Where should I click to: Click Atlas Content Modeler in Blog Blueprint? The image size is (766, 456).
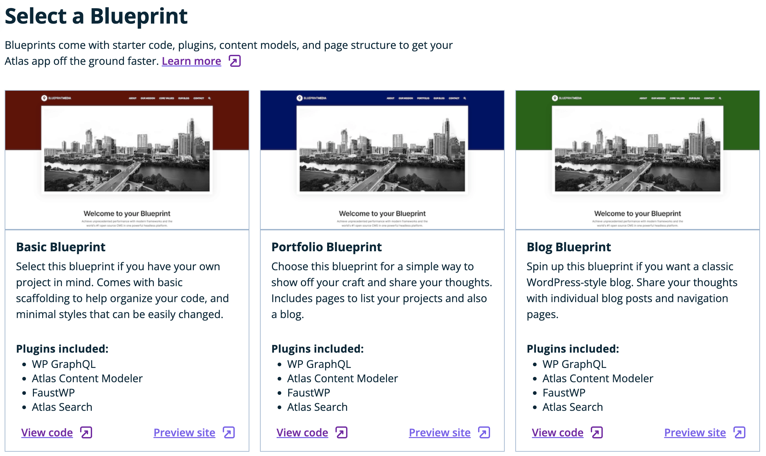click(598, 379)
